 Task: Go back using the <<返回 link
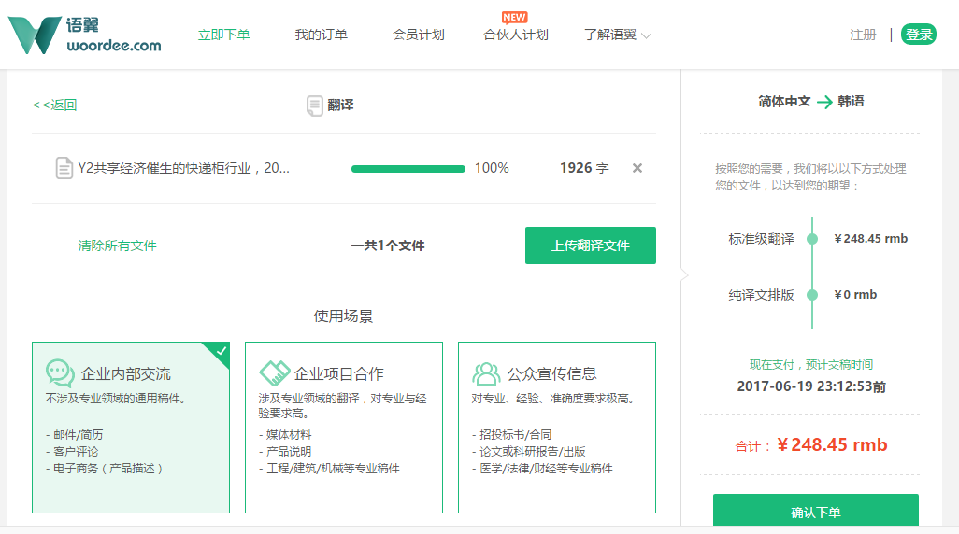coord(54,105)
